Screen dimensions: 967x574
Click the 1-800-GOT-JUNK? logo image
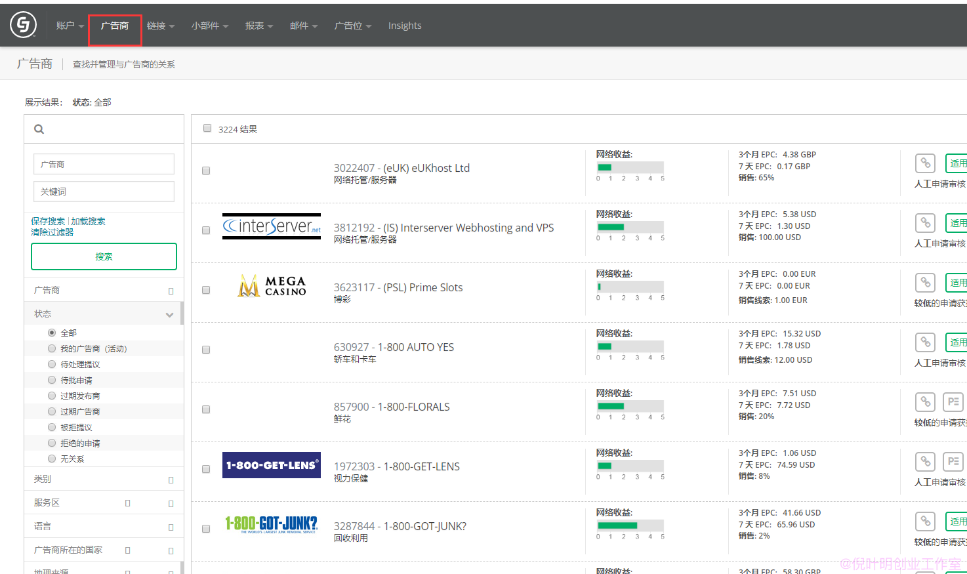point(272,524)
